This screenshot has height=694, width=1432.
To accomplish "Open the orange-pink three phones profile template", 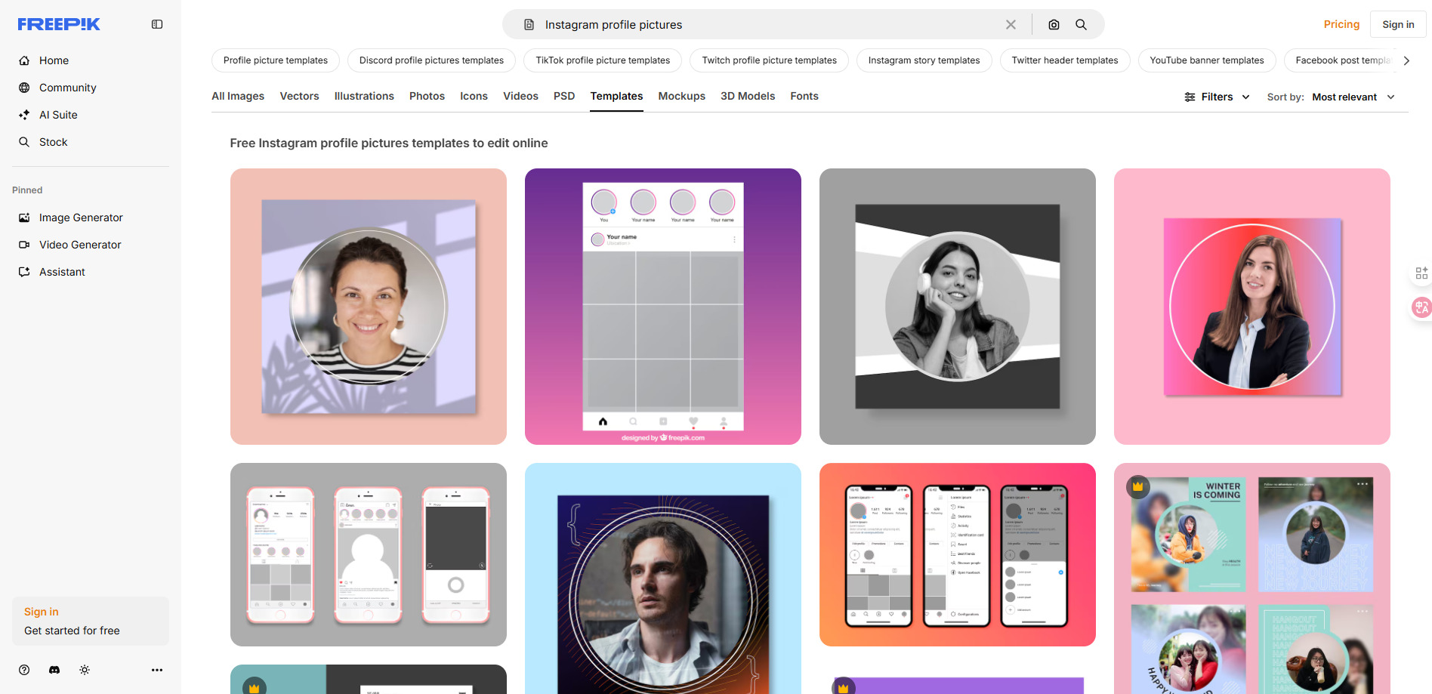I will [958, 554].
